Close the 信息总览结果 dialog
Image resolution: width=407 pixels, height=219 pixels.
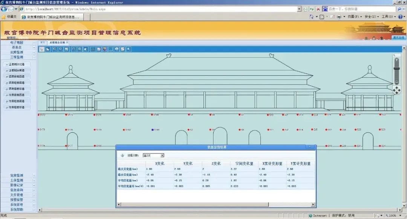click(x=309, y=147)
